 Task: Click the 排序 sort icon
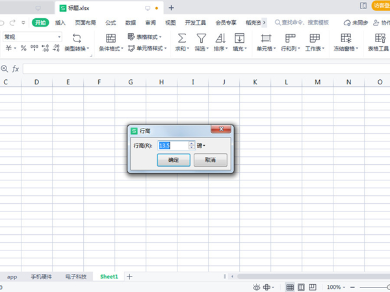point(221,38)
